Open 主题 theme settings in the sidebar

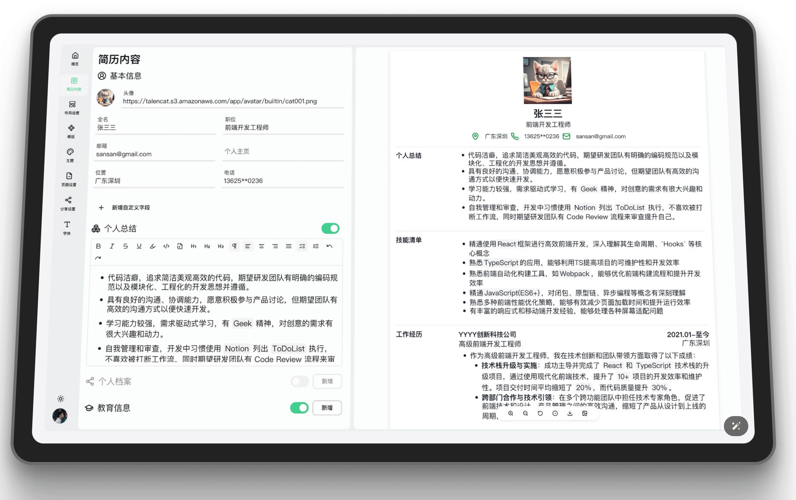pos(70,155)
